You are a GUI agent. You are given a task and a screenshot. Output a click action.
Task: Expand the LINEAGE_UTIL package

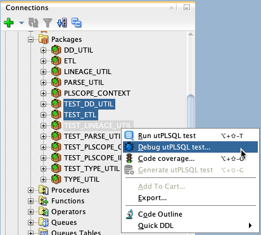[x=43, y=72]
